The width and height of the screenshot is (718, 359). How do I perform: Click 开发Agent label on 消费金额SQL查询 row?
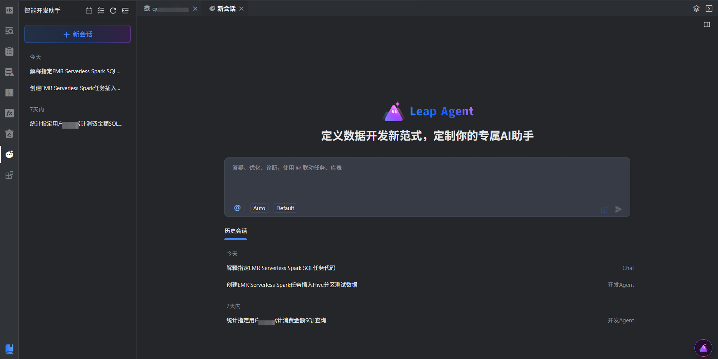tap(621, 320)
